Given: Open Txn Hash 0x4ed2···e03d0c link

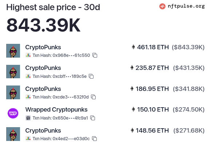Looking at the screenshot, I should [x=61, y=139].
